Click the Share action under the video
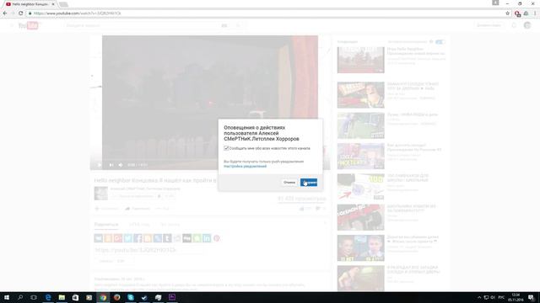The width and height of the screenshot is (540, 303). (x=138, y=209)
